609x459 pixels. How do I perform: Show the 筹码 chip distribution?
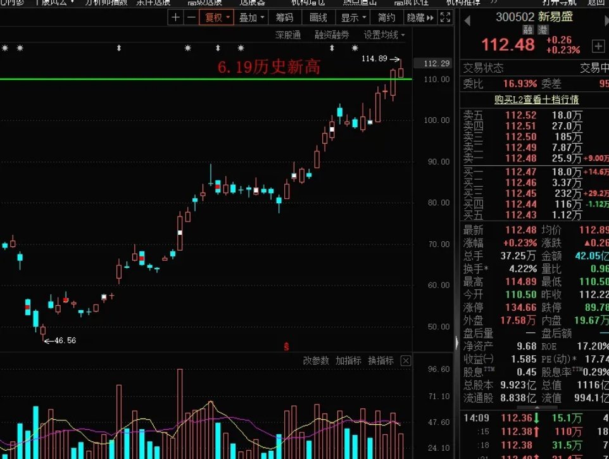click(285, 18)
